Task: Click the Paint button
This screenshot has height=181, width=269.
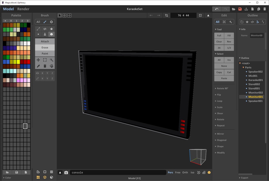Action: click(x=45, y=54)
